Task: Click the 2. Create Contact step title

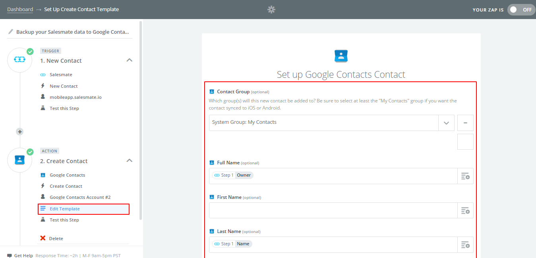Action: (x=64, y=161)
